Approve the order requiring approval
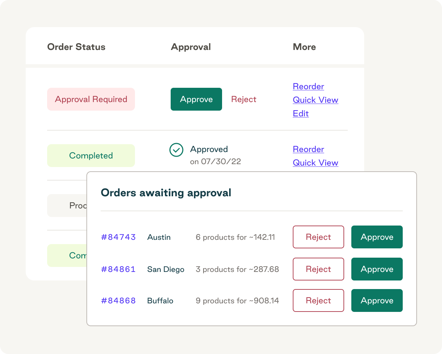Viewport: 442px width, 354px height. [x=196, y=99]
